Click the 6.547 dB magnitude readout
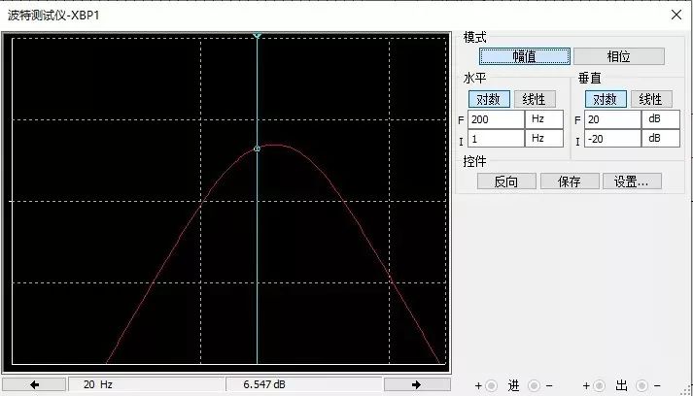693x396 pixels. (x=303, y=384)
